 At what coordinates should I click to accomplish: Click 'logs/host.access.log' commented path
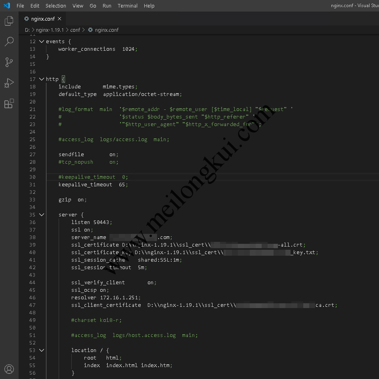coord(144,335)
